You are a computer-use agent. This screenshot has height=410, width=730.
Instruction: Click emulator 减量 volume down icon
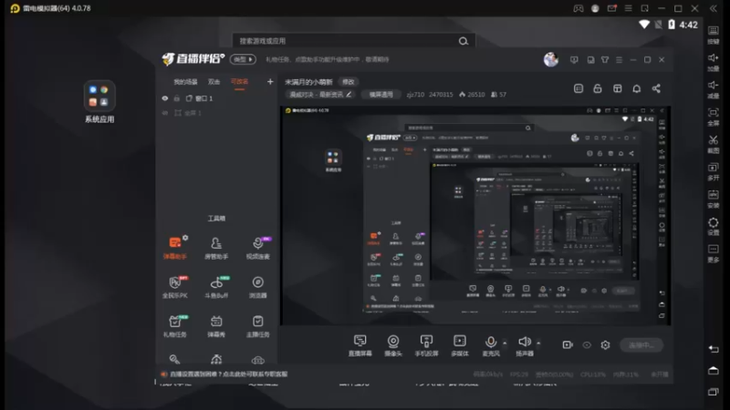click(x=714, y=89)
